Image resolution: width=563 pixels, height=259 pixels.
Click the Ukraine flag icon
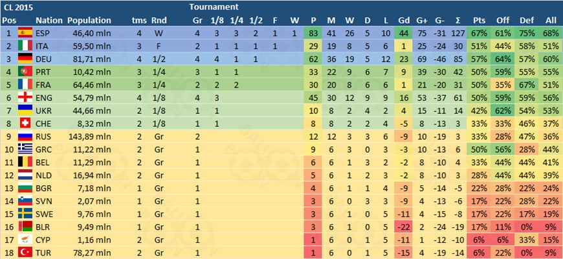[26, 110]
